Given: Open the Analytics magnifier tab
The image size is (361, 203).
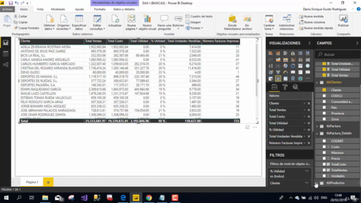Looking at the screenshot, I should tap(296, 87).
